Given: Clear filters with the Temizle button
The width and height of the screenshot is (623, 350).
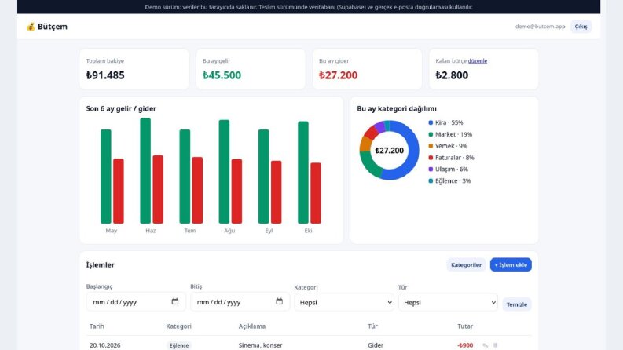Looking at the screenshot, I should (x=516, y=304).
